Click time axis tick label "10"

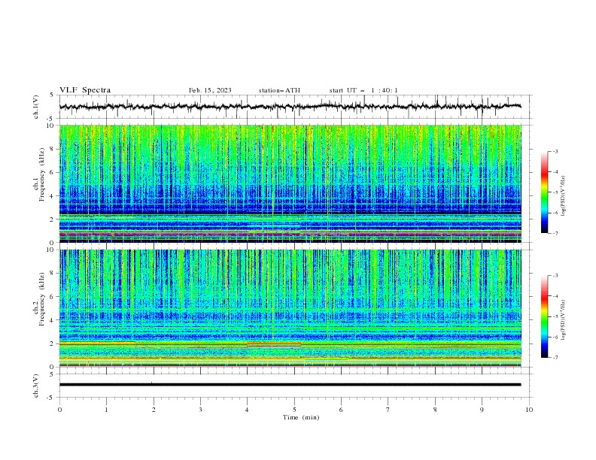point(529,410)
